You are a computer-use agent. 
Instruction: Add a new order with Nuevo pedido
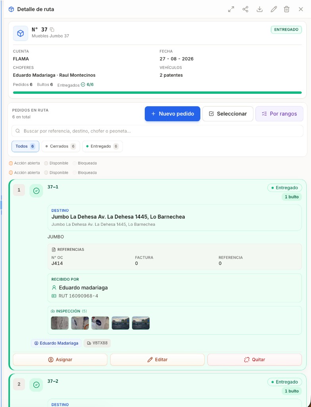click(172, 114)
